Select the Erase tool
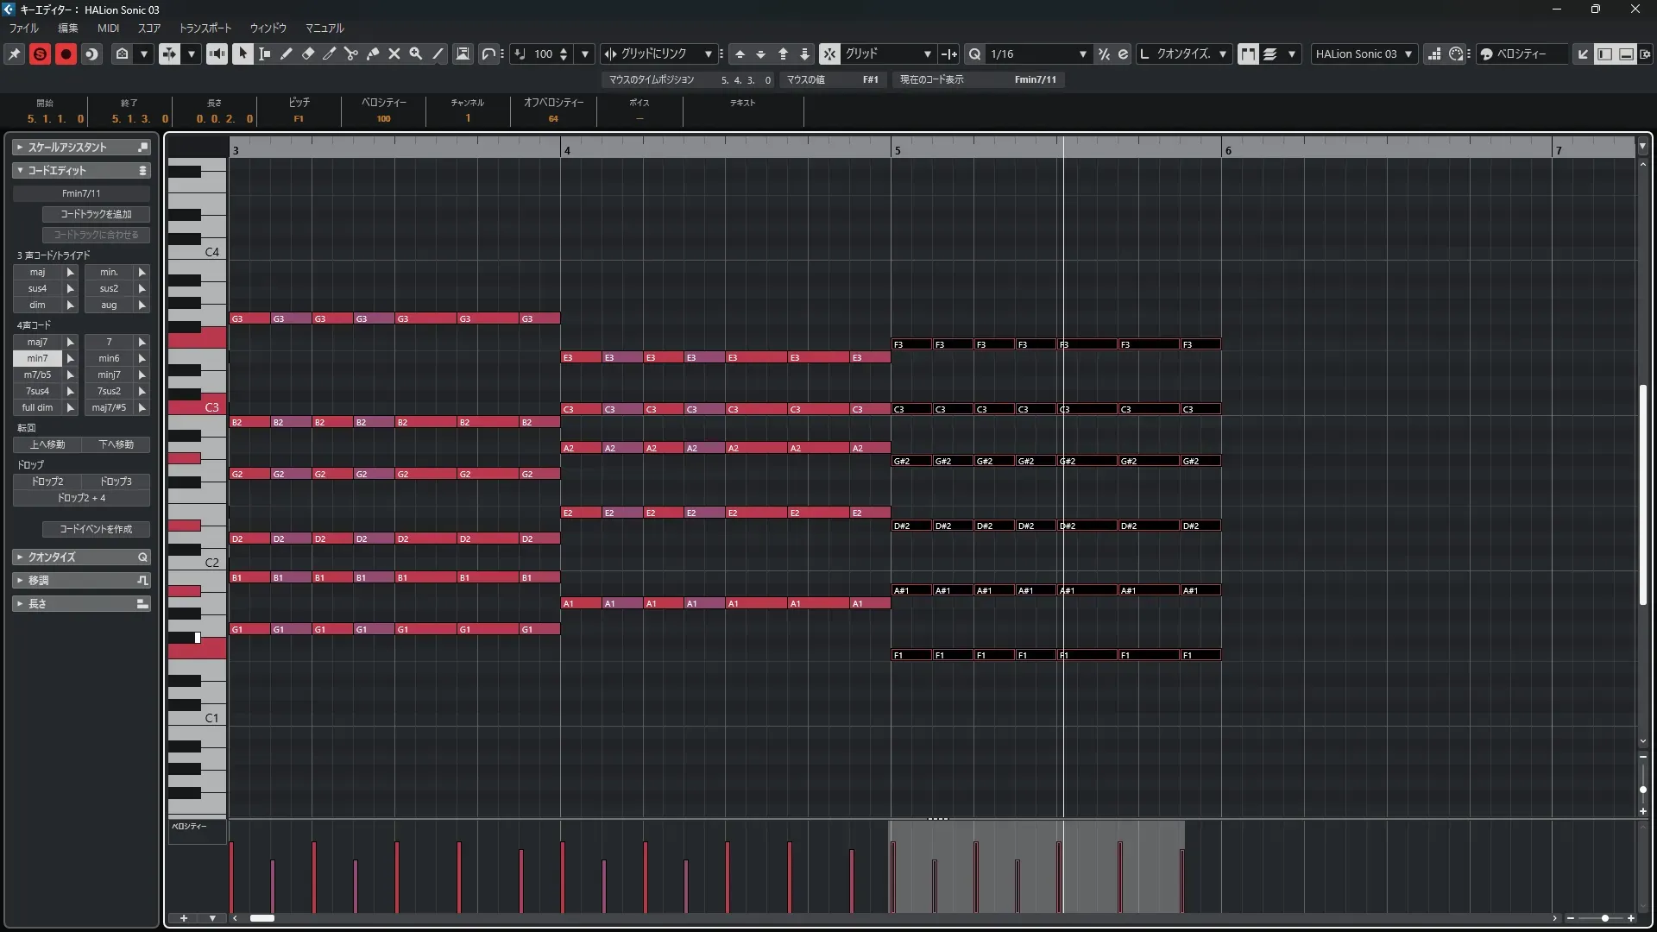Screen dimensions: 1657x932 tap(308, 54)
